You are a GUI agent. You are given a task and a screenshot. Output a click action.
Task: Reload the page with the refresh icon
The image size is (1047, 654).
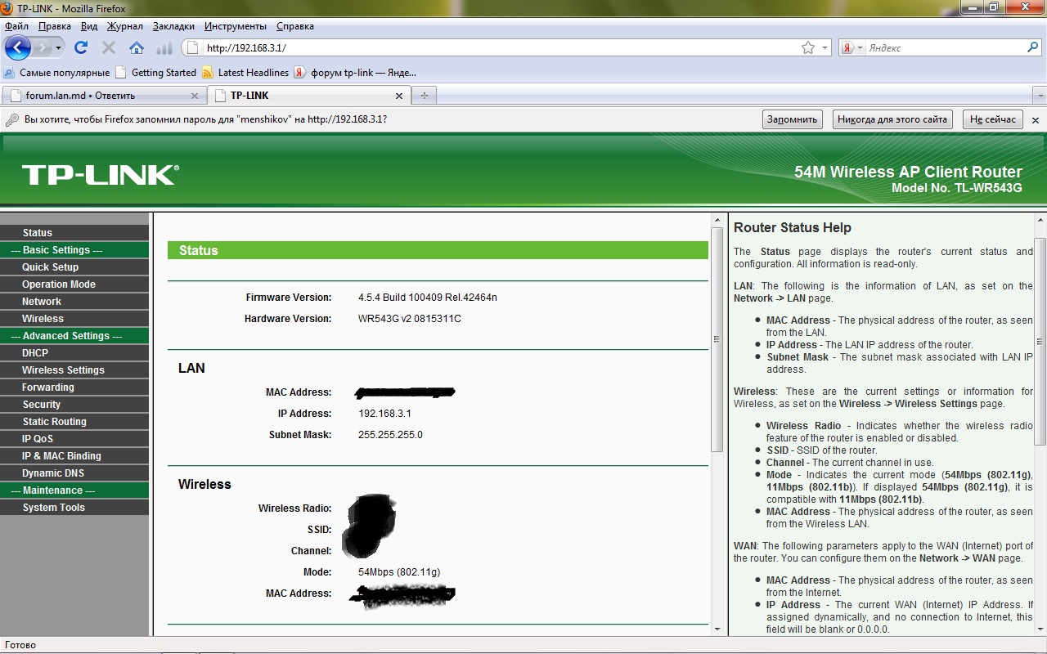(81, 48)
